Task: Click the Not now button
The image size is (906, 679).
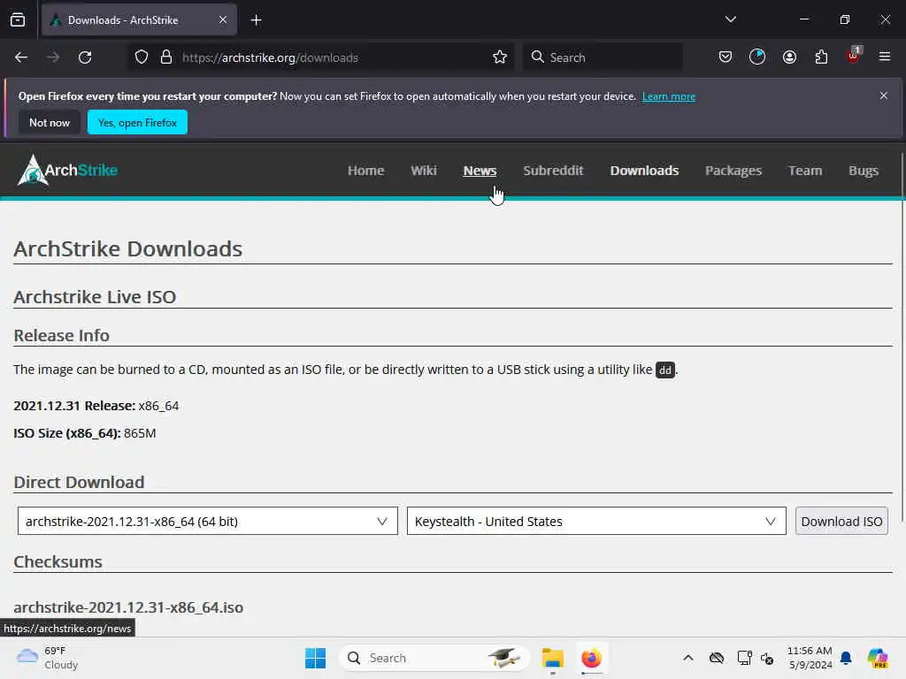Action: (x=50, y=122)
